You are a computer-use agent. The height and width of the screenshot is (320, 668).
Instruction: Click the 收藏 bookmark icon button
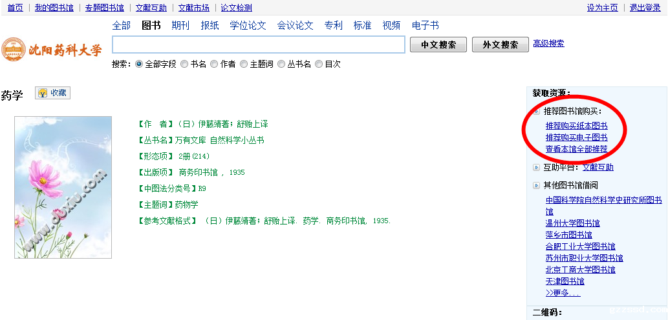(52, 93)
